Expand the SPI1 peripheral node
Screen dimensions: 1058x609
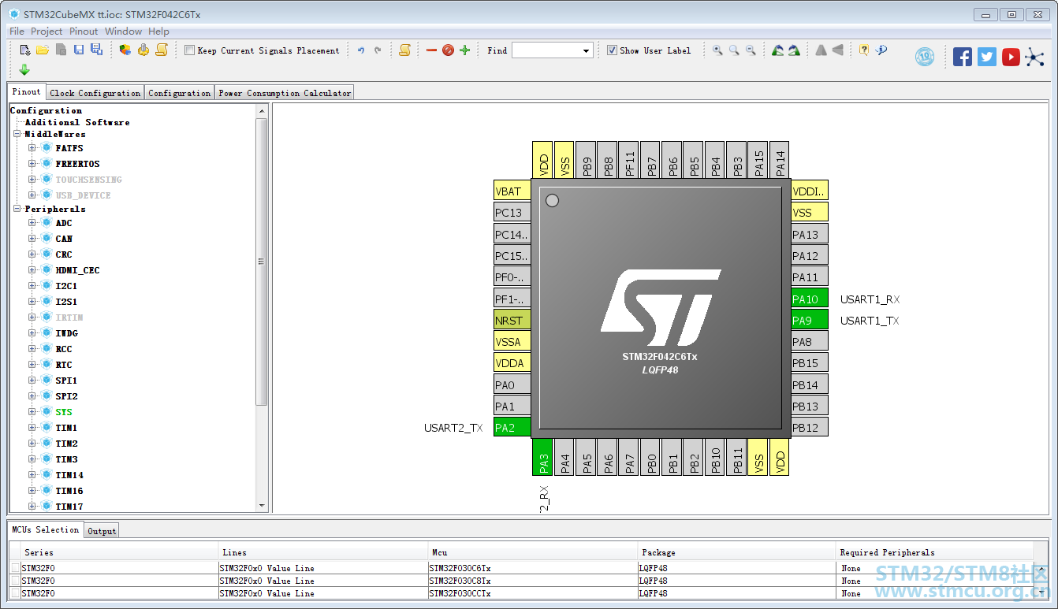[32, 381]
